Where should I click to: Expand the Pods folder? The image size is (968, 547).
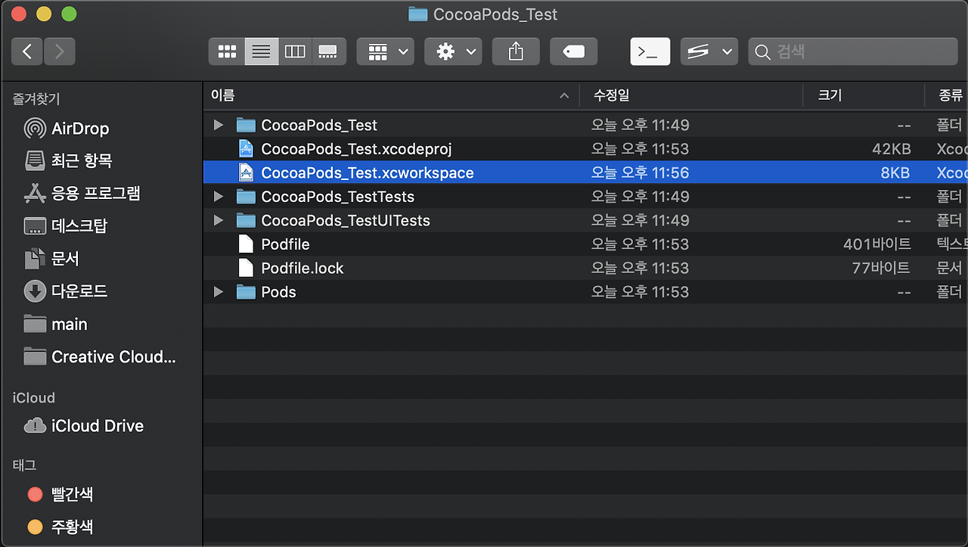click(x=219, y=292)
